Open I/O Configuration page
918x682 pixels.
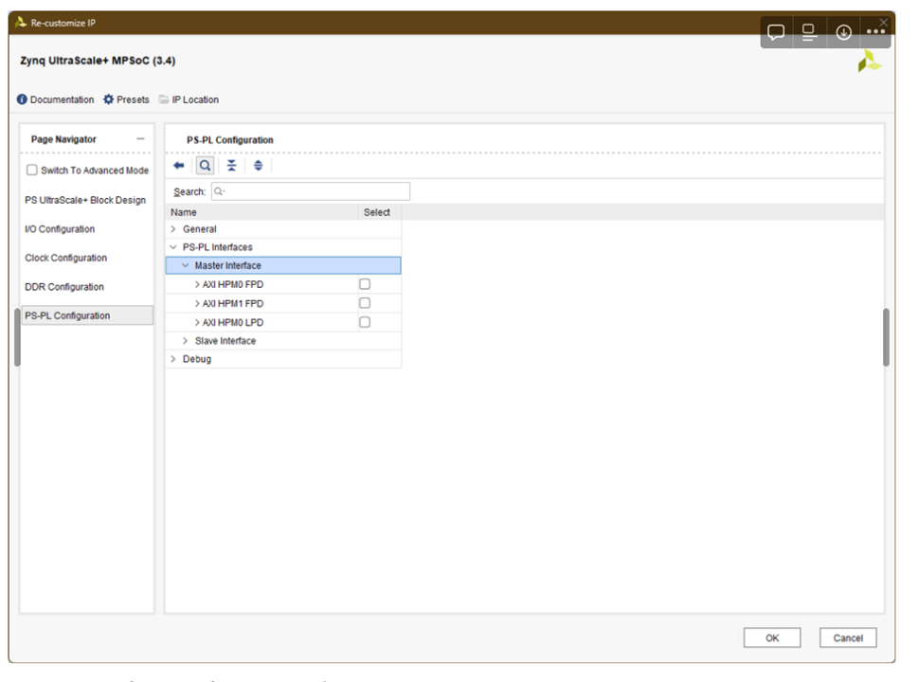point(60,229)
